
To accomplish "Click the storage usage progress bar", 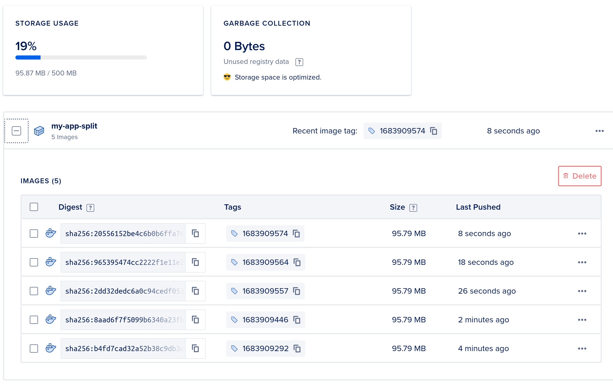I will click(81, 57).
